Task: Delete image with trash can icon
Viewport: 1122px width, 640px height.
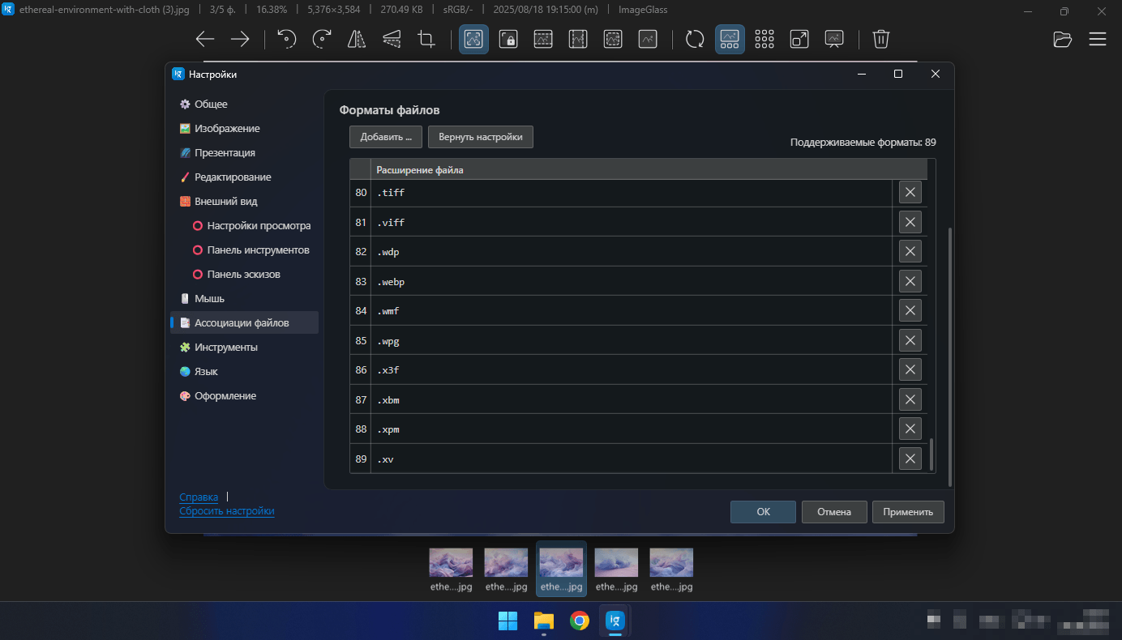Action: click(881, 39)
